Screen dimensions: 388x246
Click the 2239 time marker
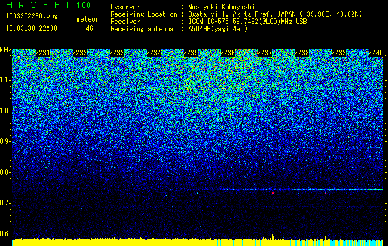(x=339, y=53)
